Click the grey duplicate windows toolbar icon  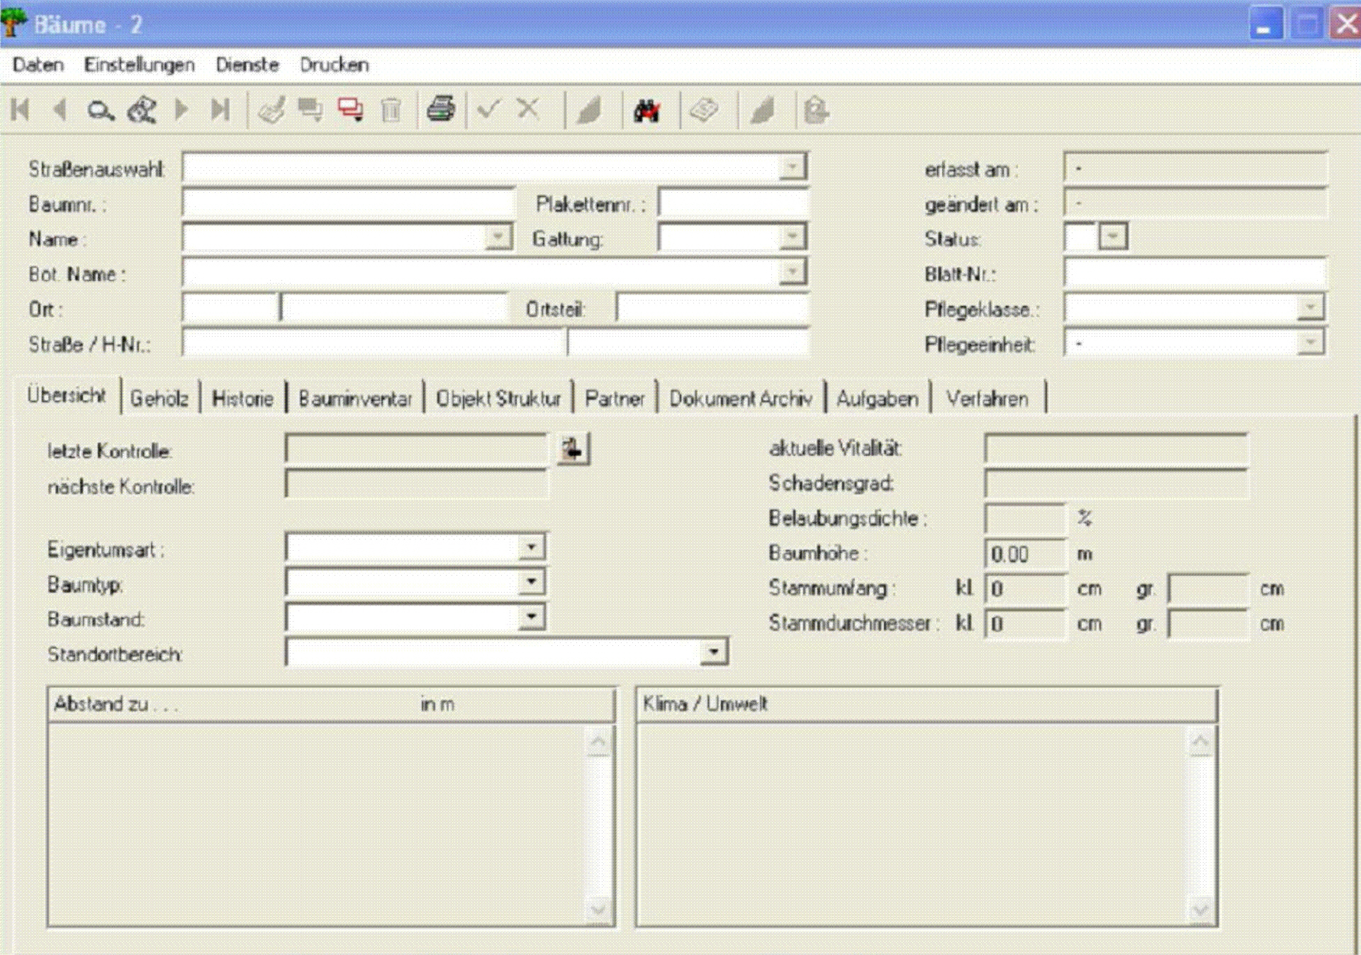(x=310, y=110)
